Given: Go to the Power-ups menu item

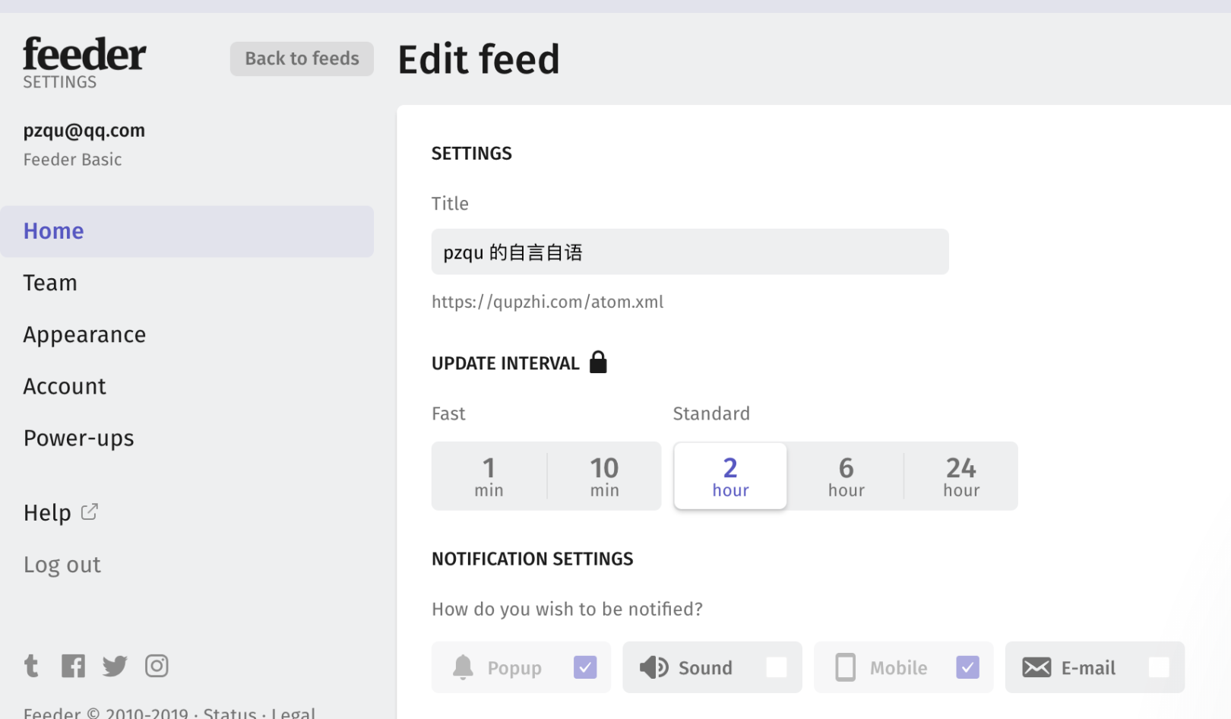Looking at the screenshot, I should pyautogui.click(x=79, y=438).
